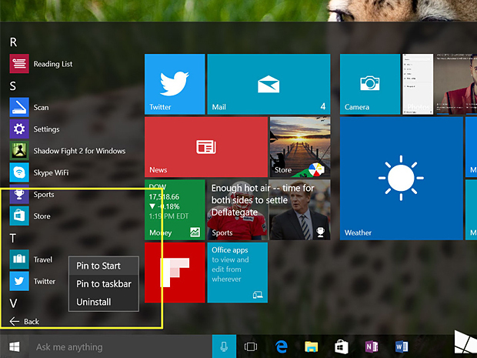This screenshot has width=477, height=358.
Task: Open the Weather tile
Action: (402, 179)
